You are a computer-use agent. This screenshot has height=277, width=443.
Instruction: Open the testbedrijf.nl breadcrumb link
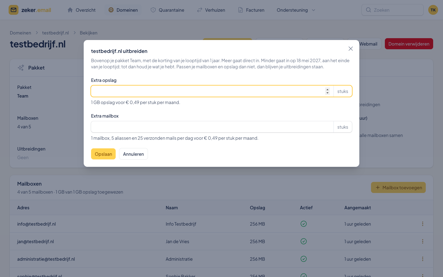(55, 33)
